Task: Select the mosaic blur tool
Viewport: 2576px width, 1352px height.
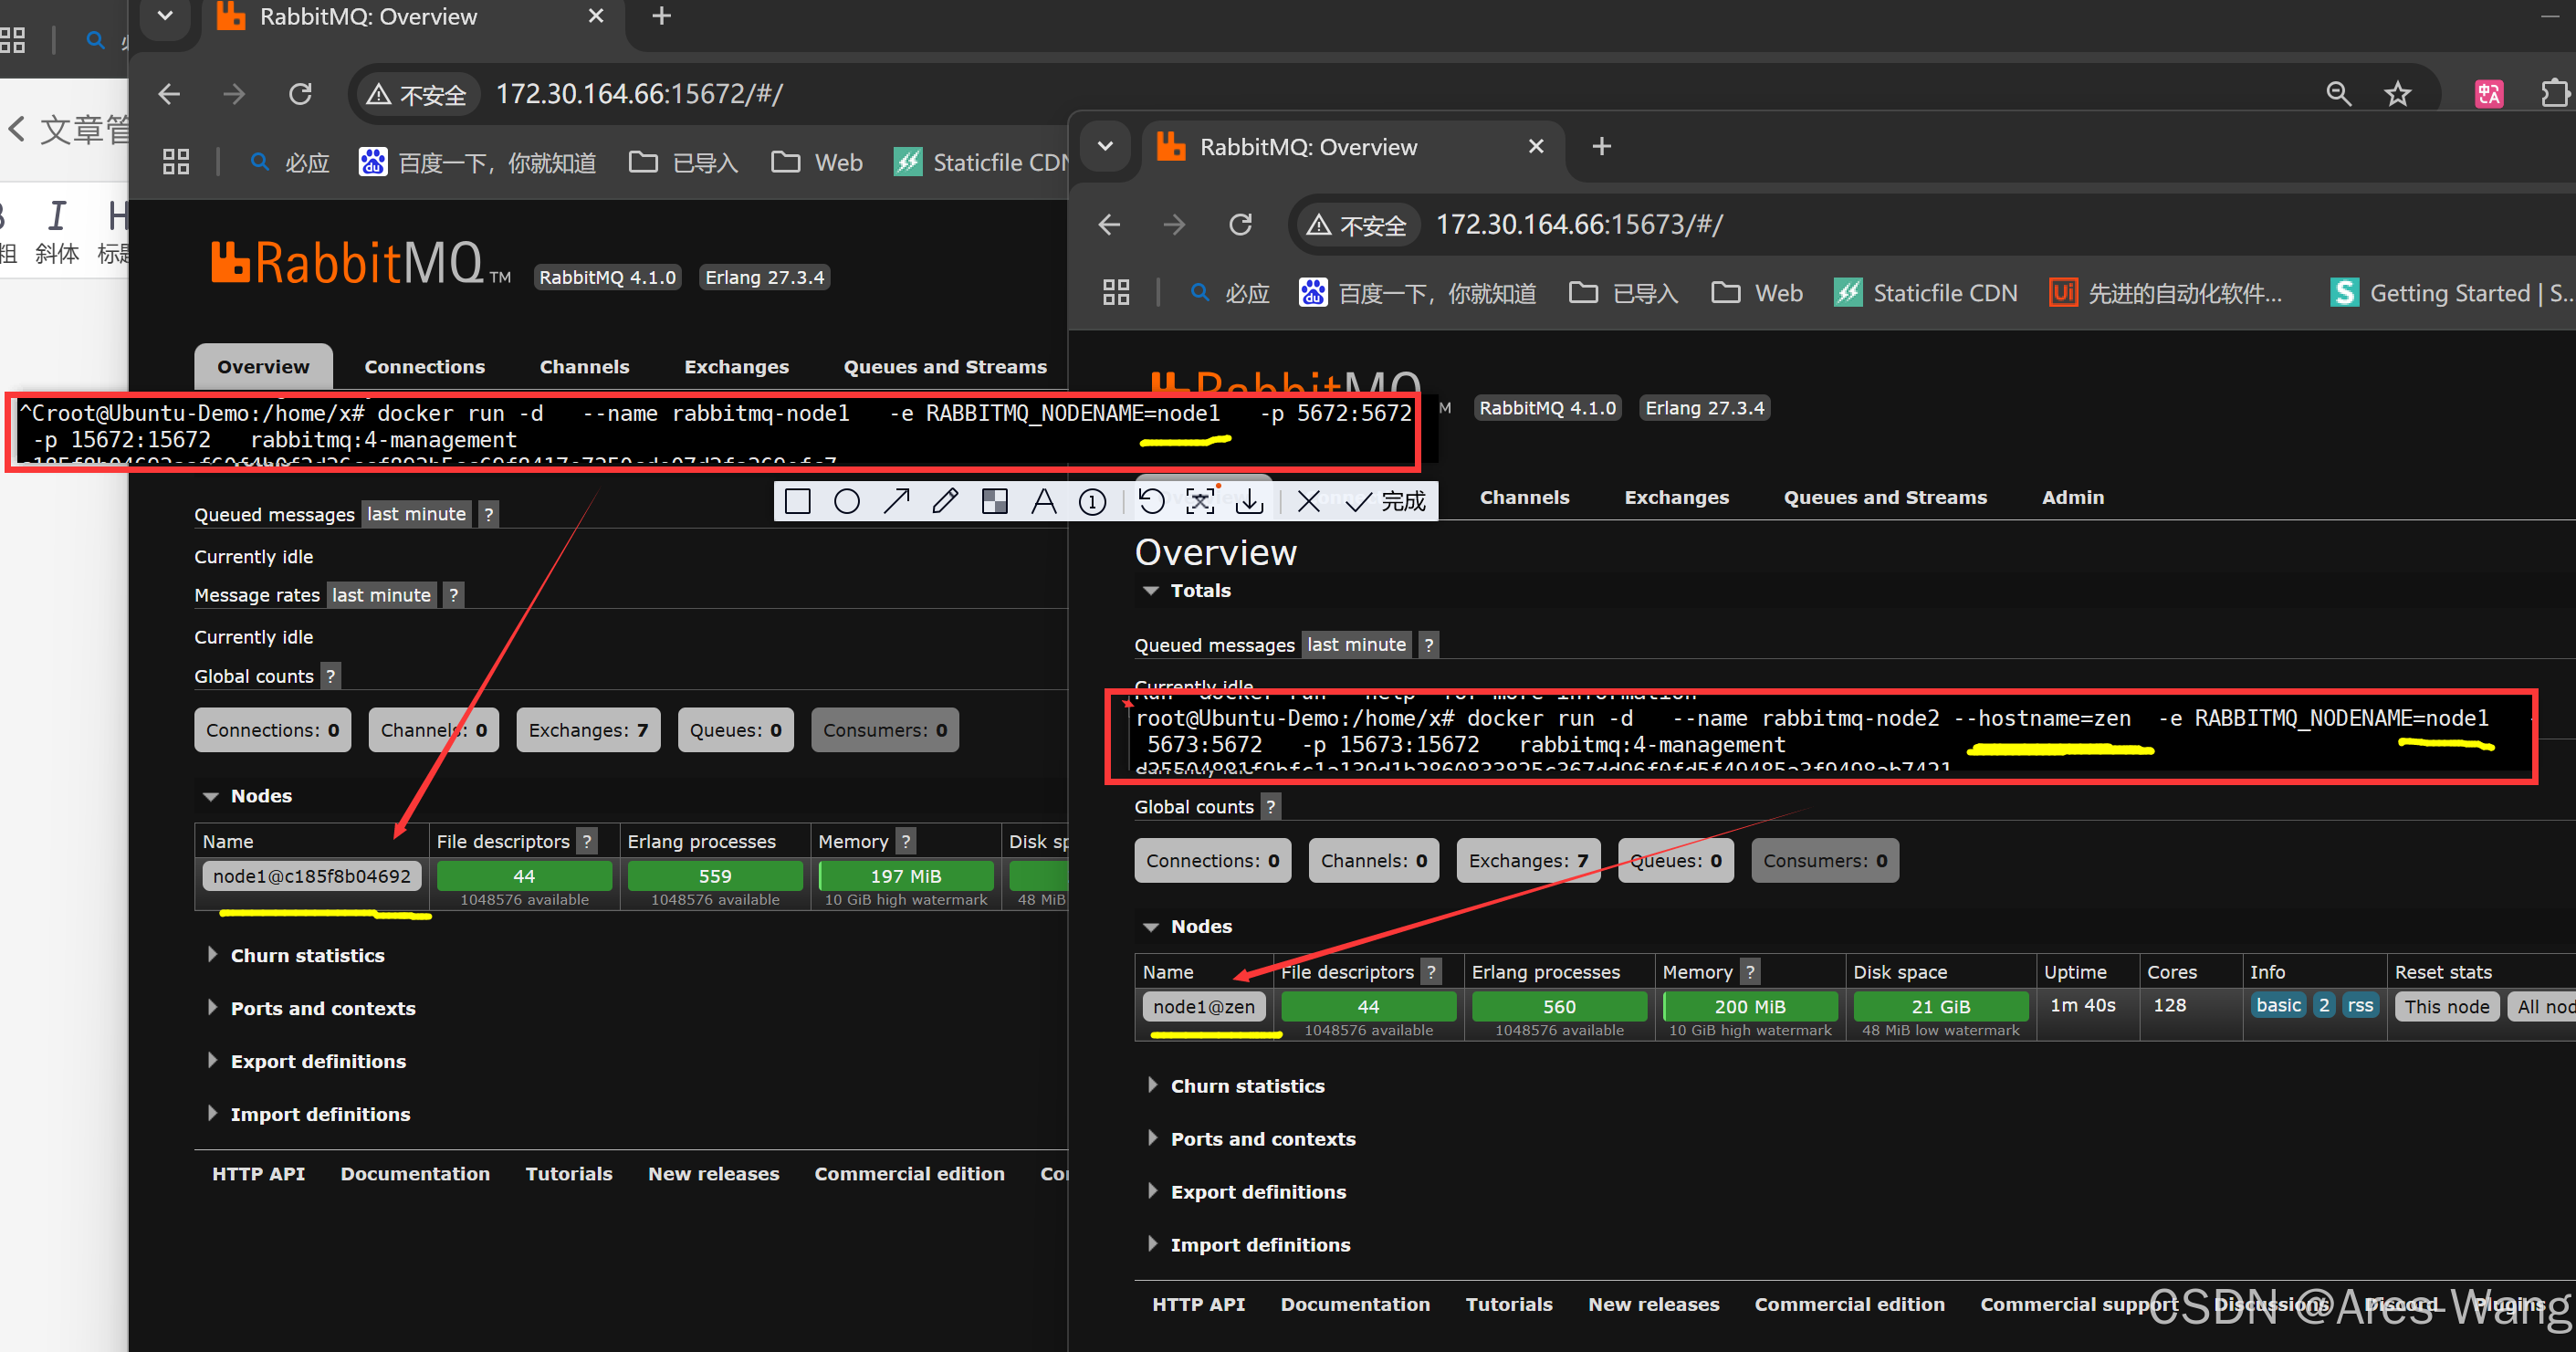Action: tap(994, 501)
